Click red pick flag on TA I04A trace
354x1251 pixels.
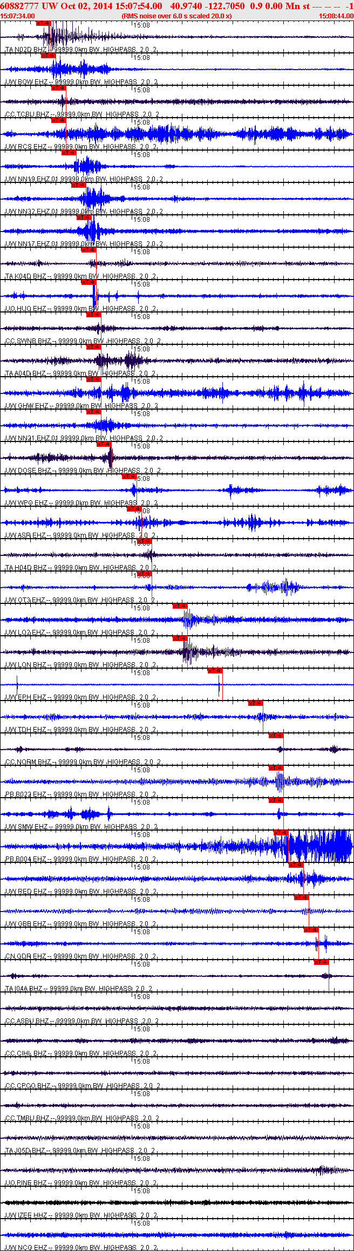tap(322, 962)
